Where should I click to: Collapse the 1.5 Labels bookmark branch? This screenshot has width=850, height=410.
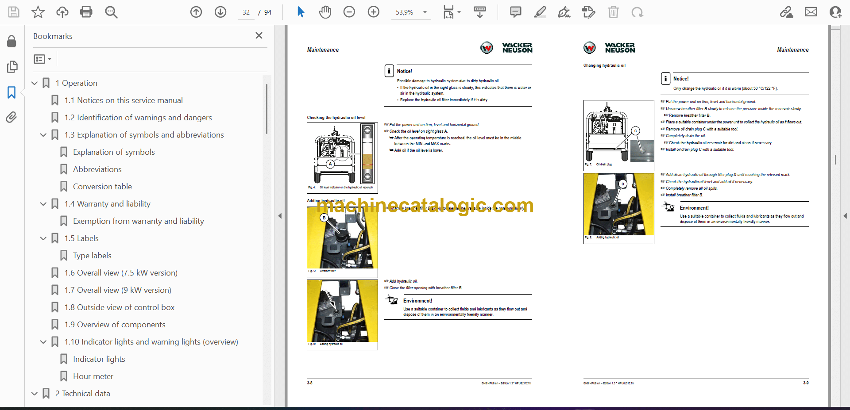pyautogui.click(x=43, y=238)
